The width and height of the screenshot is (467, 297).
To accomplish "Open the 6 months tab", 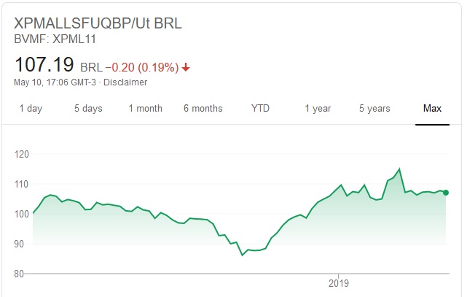I will tap(203, 109).
